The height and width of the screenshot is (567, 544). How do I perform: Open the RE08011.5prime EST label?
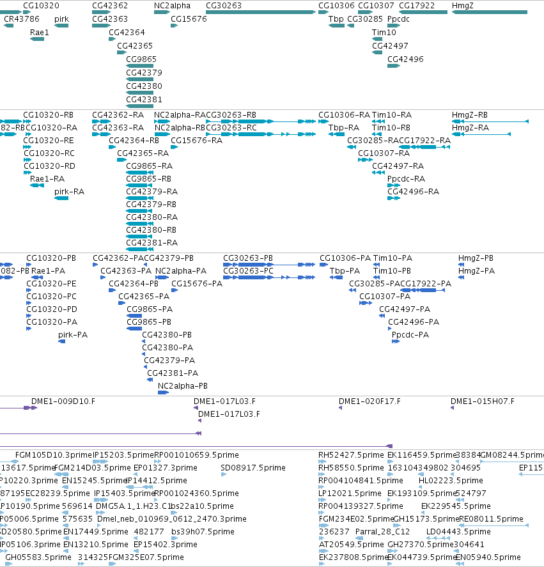click(x=491, y=518)
